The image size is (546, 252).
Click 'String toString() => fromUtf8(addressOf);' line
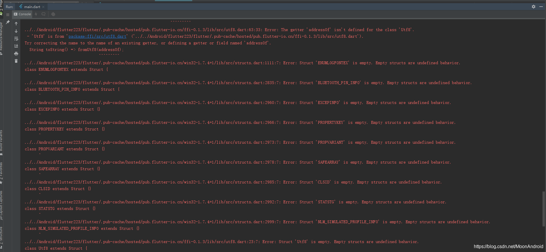coord(76,50)
